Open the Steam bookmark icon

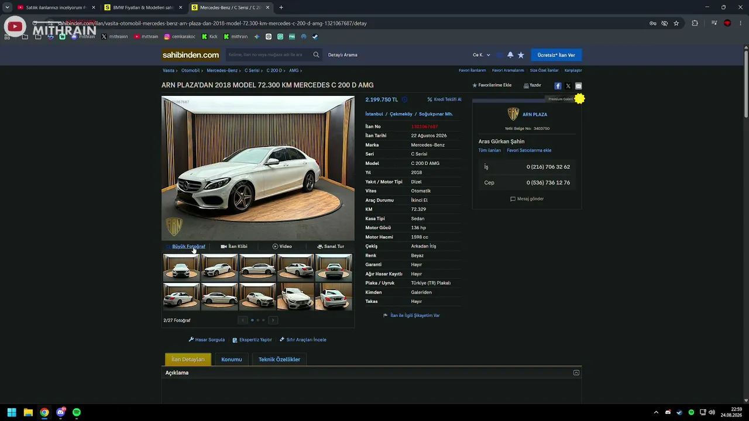315,37
